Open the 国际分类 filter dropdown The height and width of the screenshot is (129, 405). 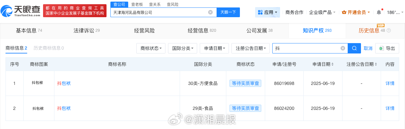coord(183,48)
